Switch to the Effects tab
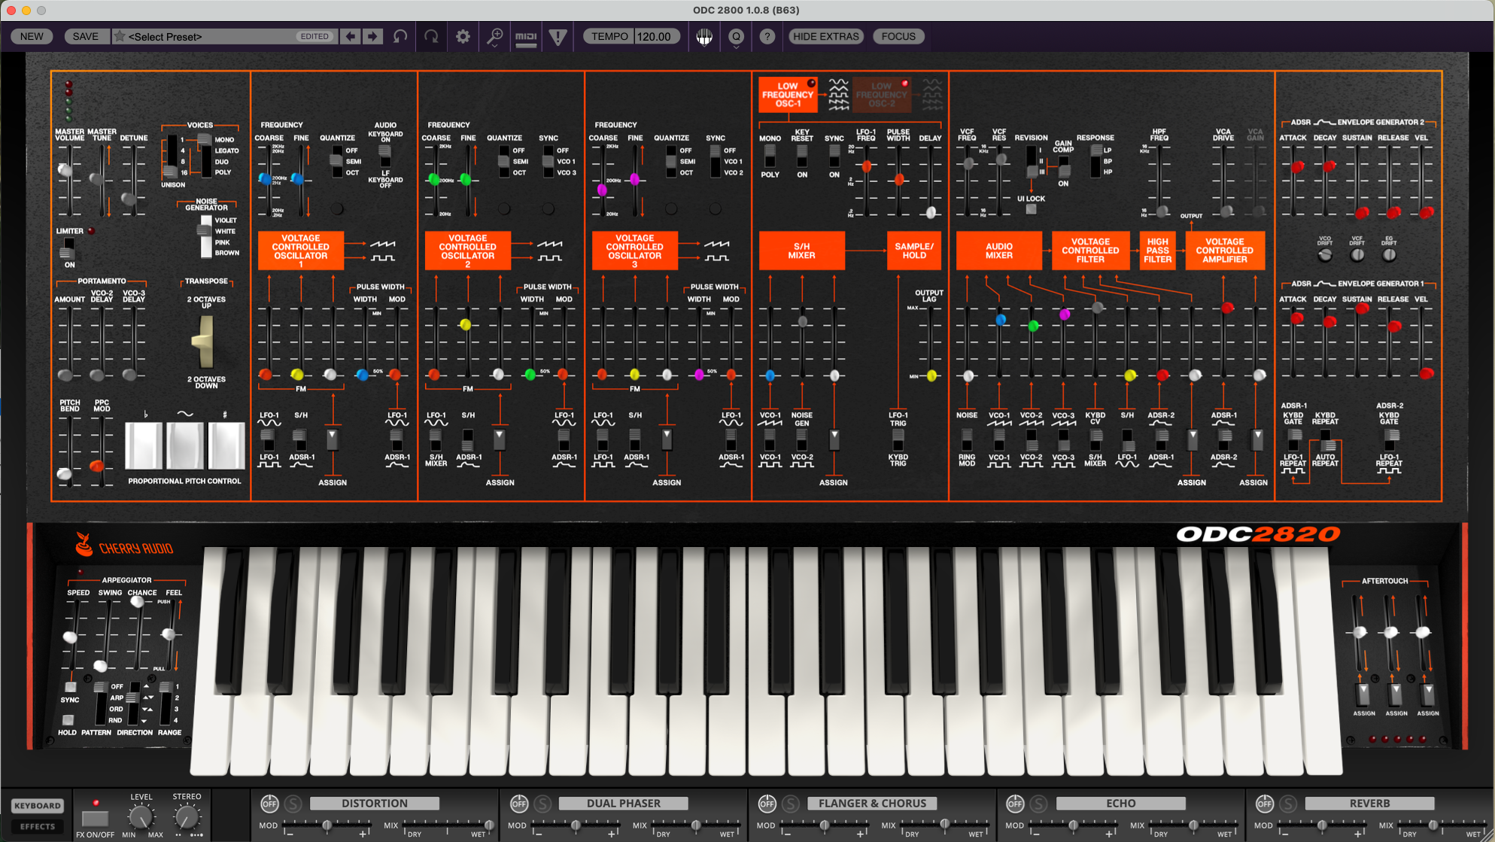Screen dimensions: 1495x842 37,826
